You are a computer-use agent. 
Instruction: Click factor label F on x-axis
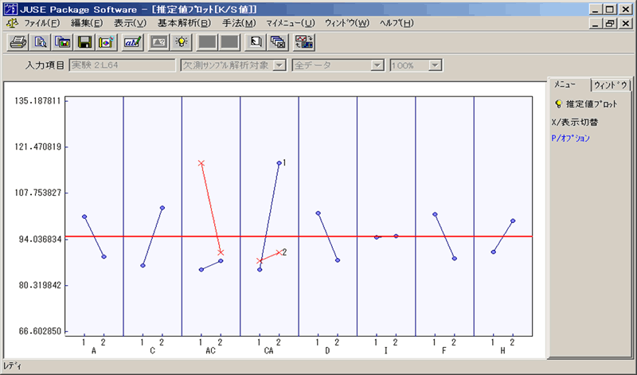[444, 350]
